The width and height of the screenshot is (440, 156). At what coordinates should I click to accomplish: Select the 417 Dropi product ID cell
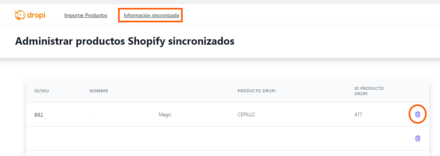coord(358,115)
